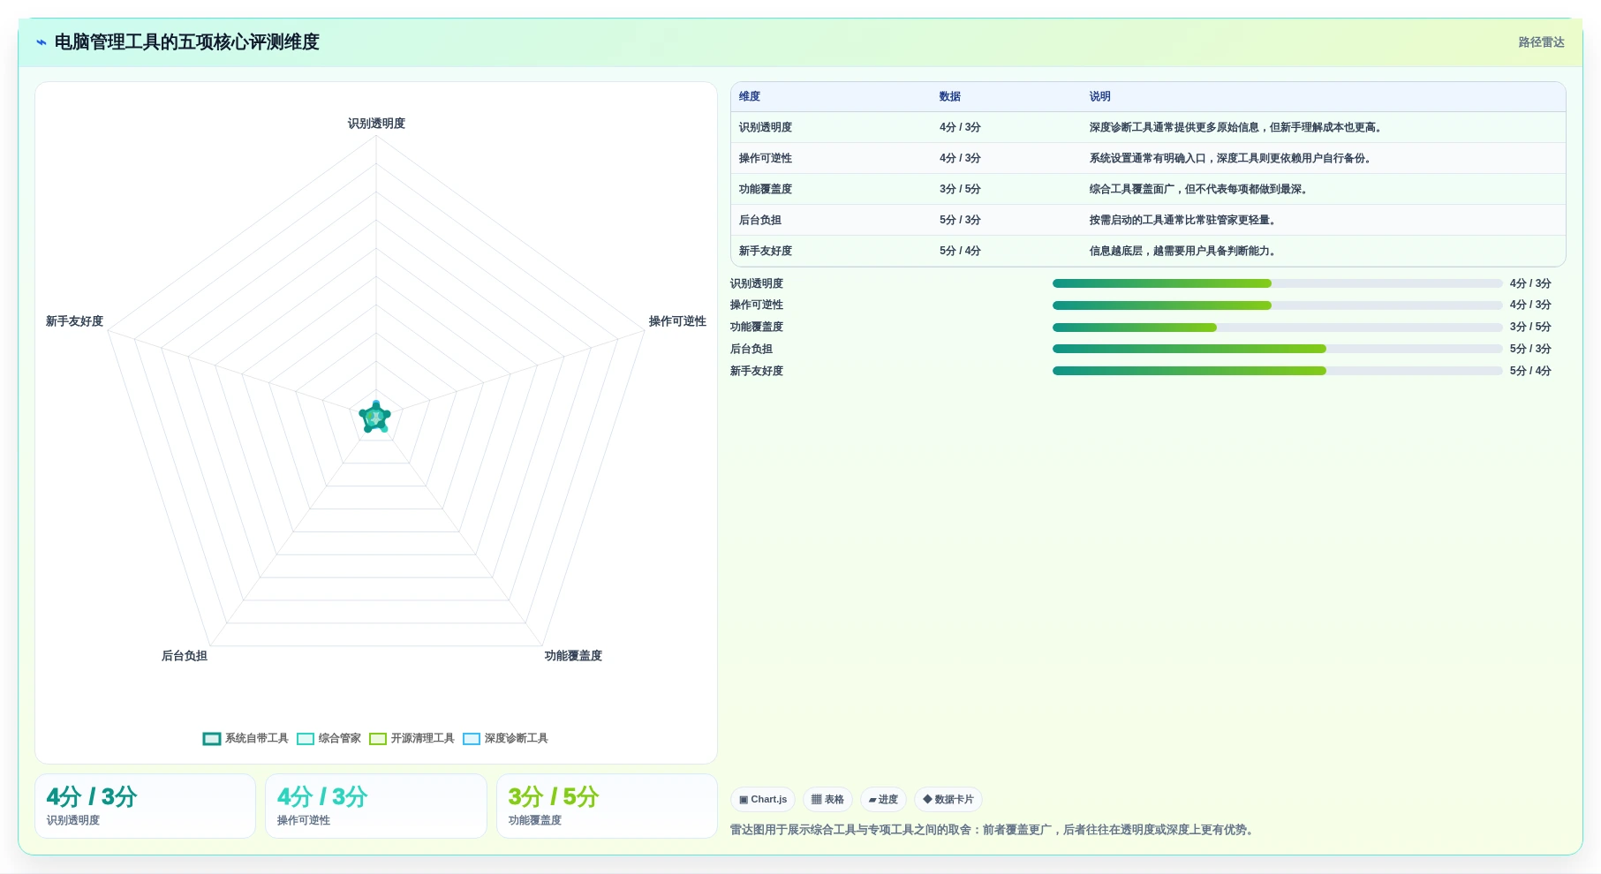Open the 识别透明度 data card
This screenshot has width=1601, height=874.
[145, 806]
